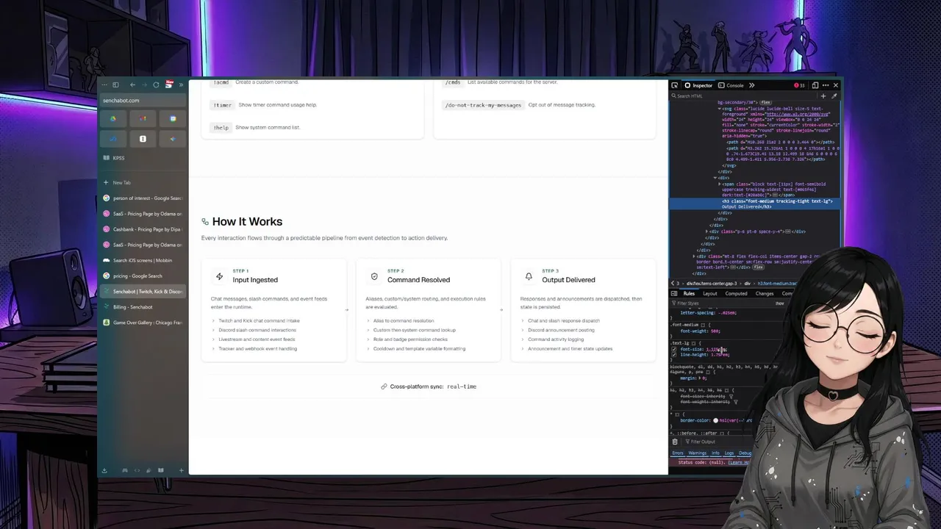Collapse the svg lucide-bell element node

tap(719, 109)
